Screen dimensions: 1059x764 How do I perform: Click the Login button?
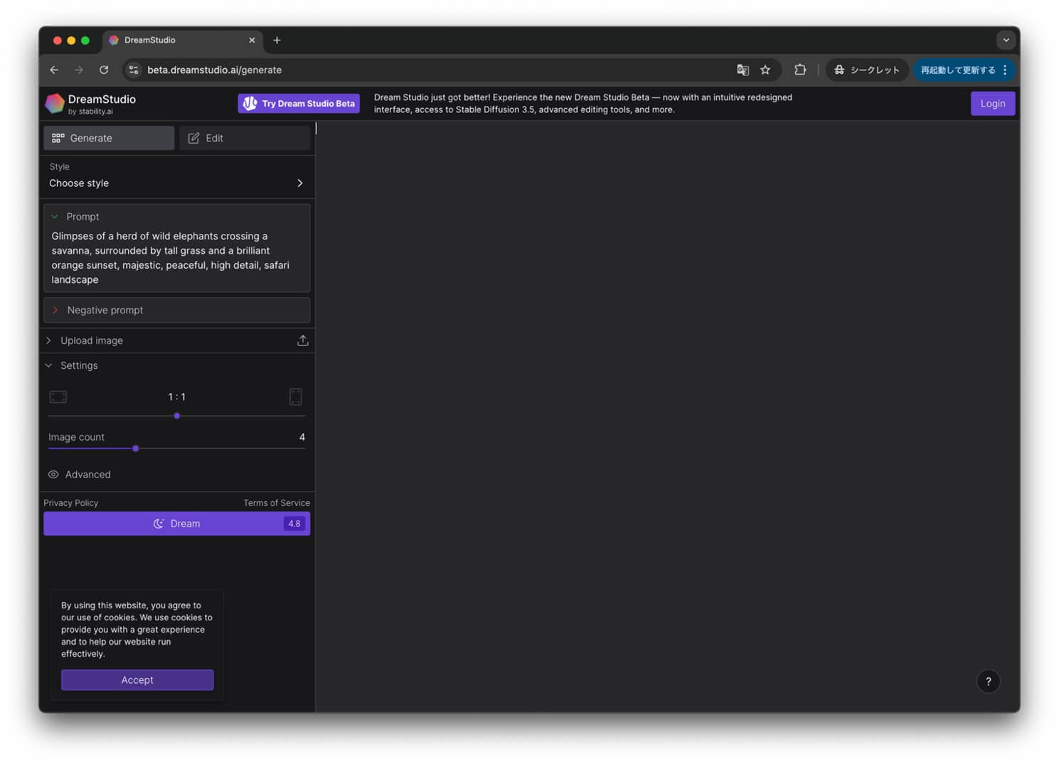(x=993, y=104)
